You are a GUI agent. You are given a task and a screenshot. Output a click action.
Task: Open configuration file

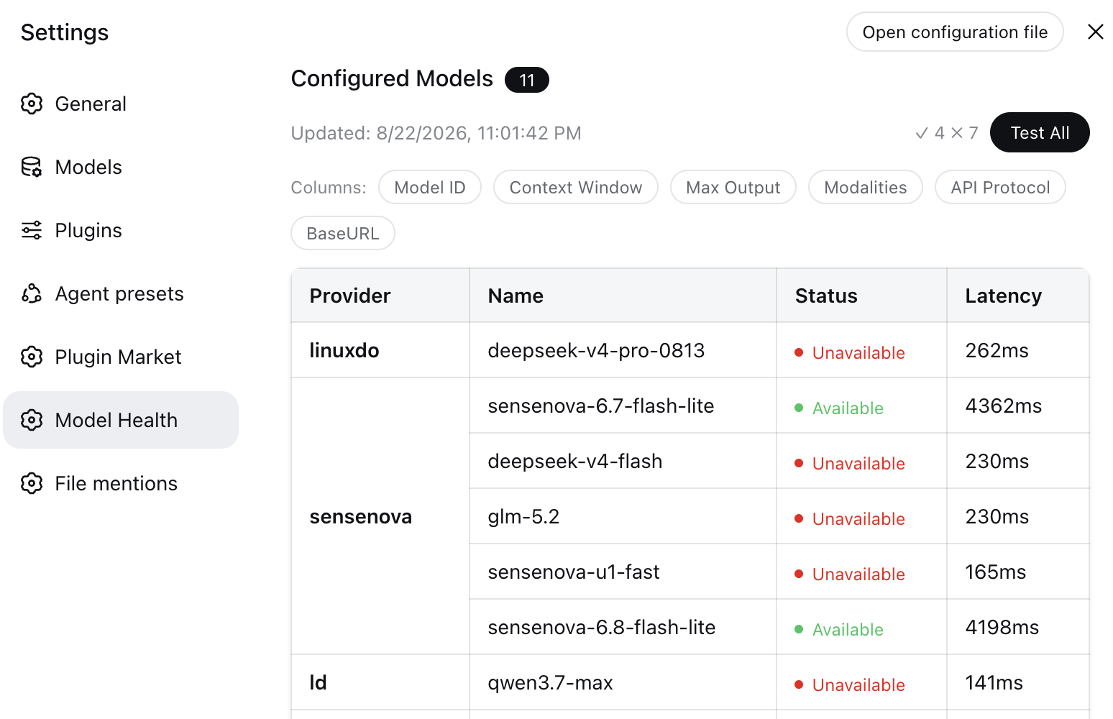coord(955,32)
